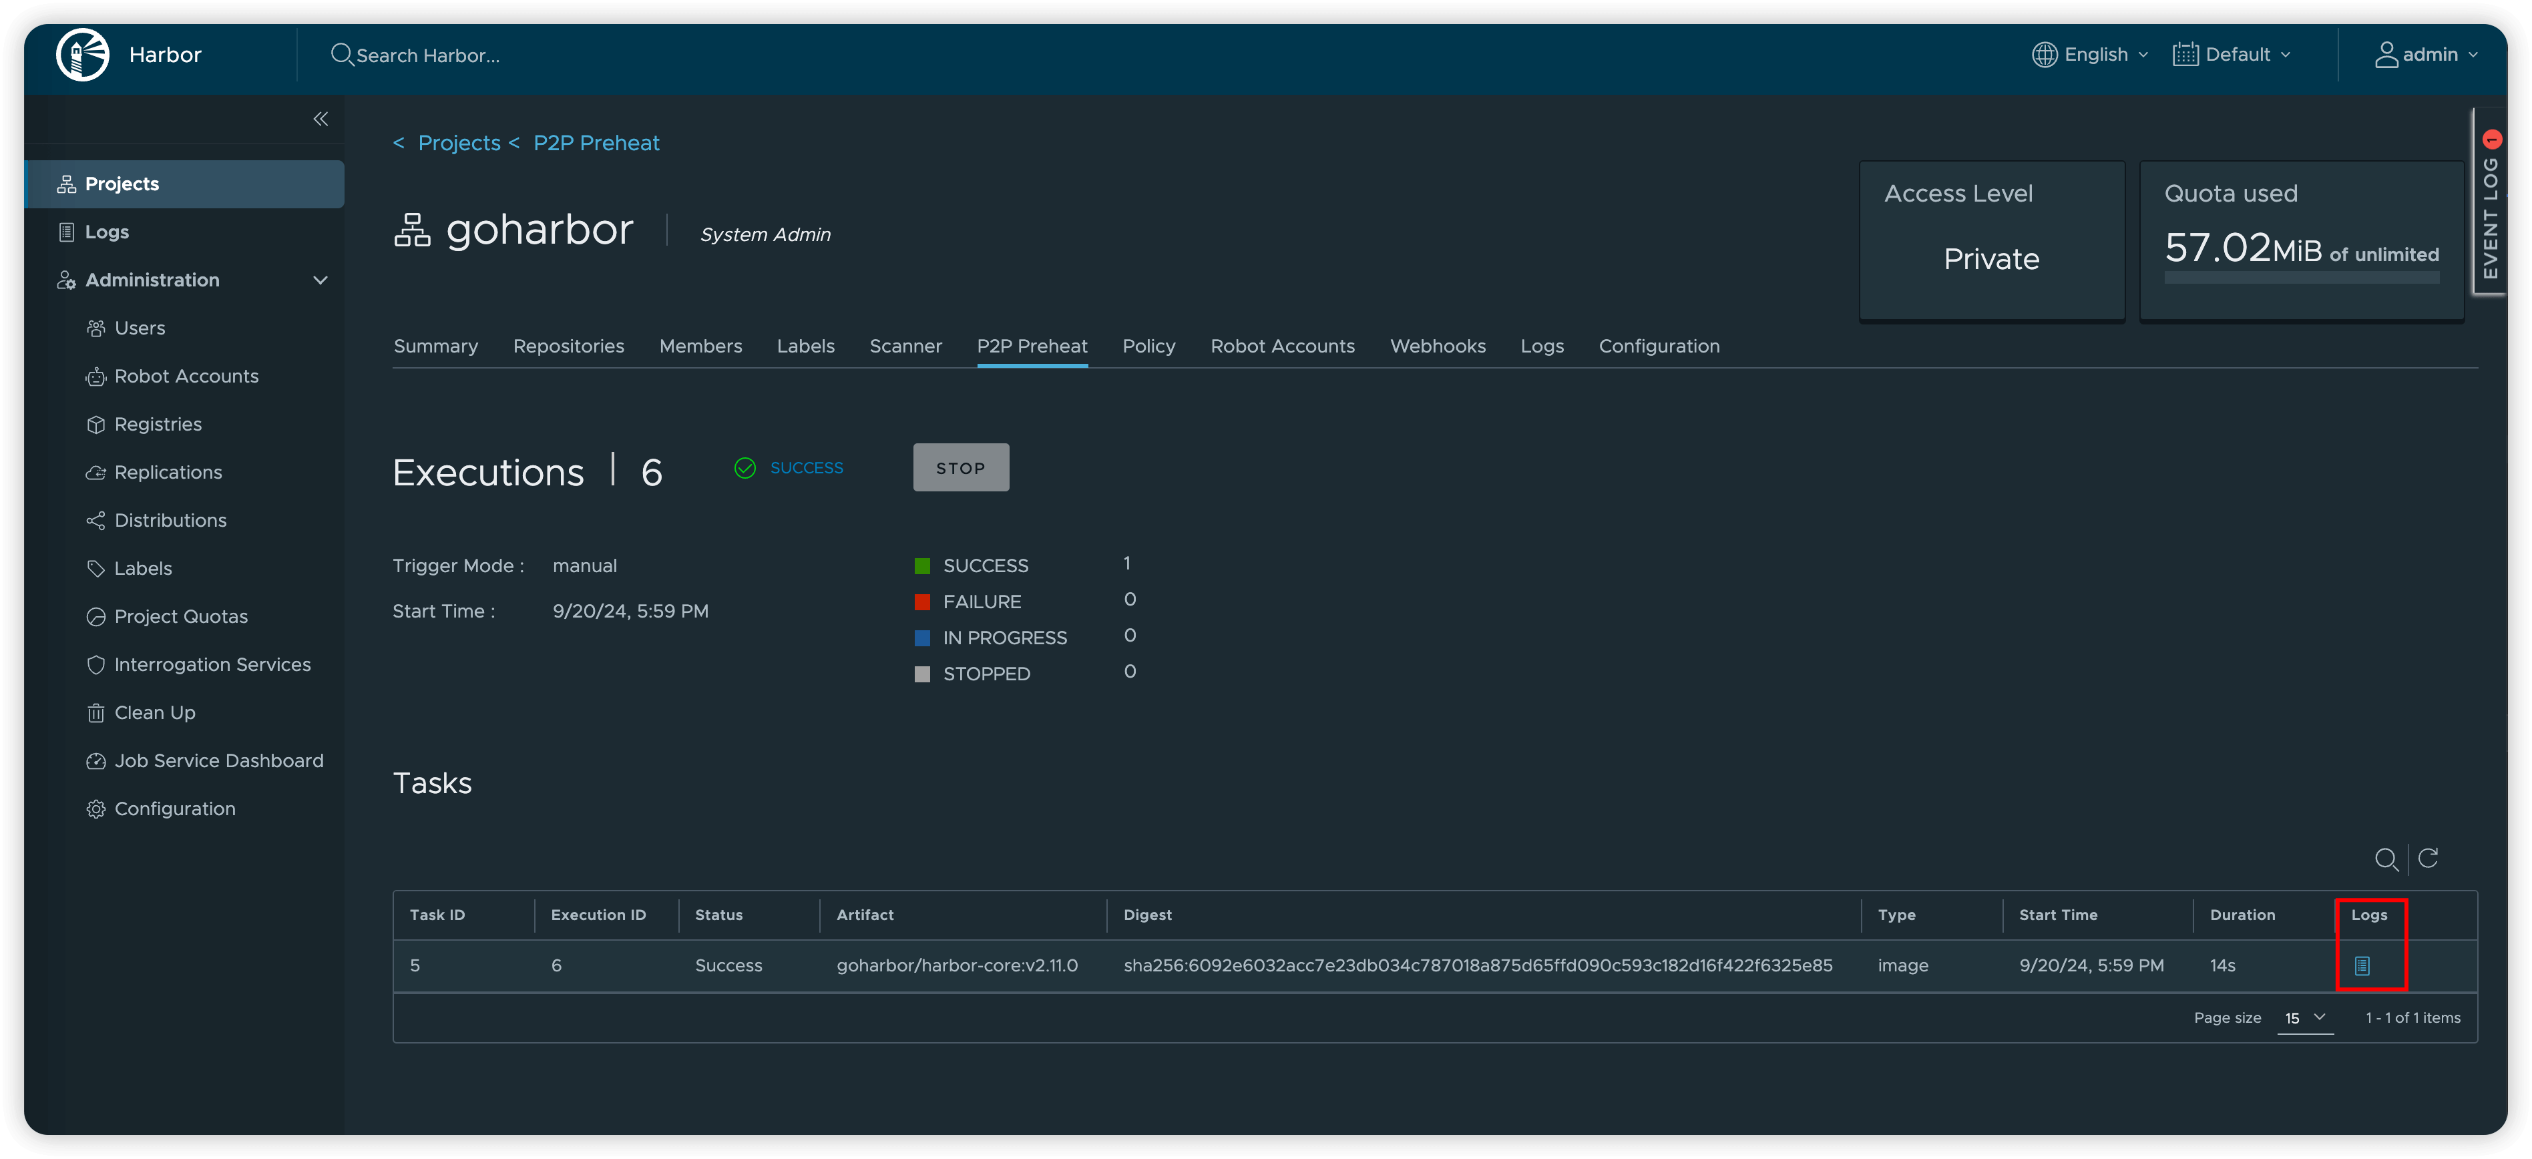Click the search magnifier in top bar
The height and width of the screenshot is (1159, 2532).
(341, 55)
